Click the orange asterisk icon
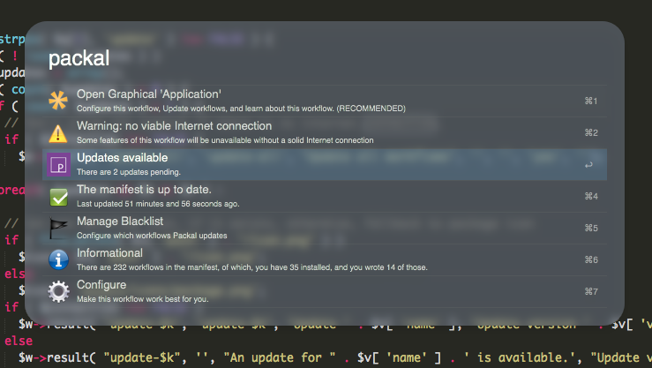 [x=58, y=101]
